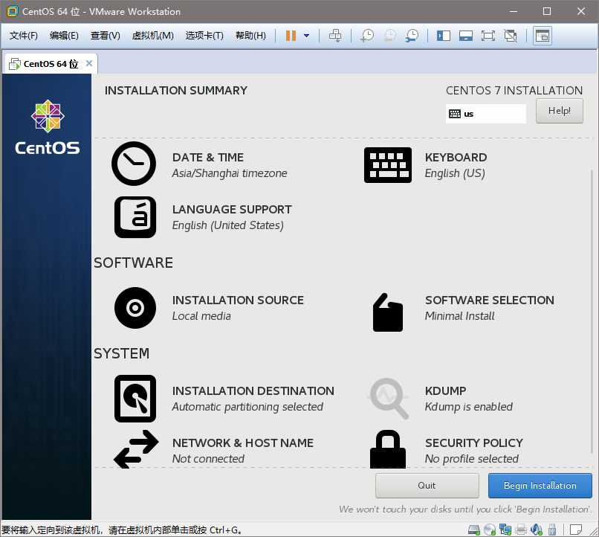The width and height of the screenshot is (599, 537).
Task: Click the us keyboard layout indicator
Action: click(485, 114)
